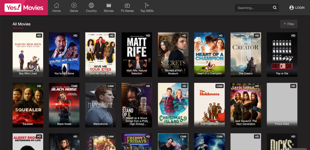Open the TV-Series television icon
Screen dimensions: 310x150
(x=127, y=5)
